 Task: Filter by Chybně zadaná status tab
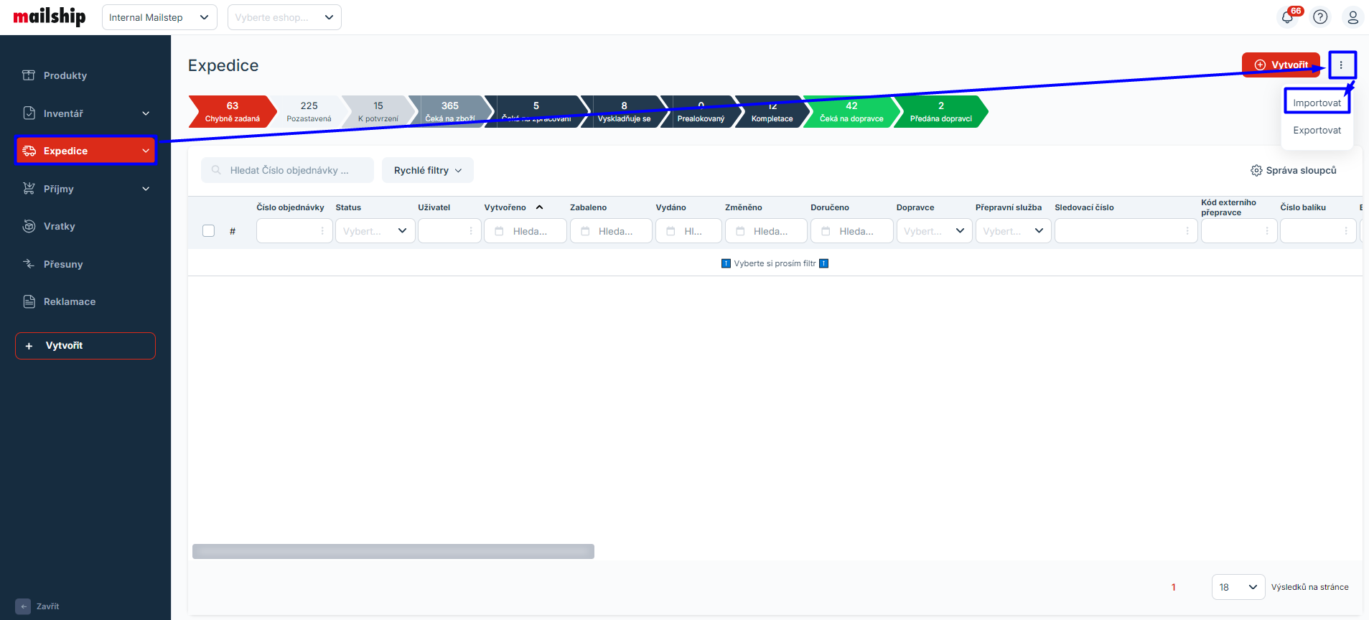(x=232, y=112)
